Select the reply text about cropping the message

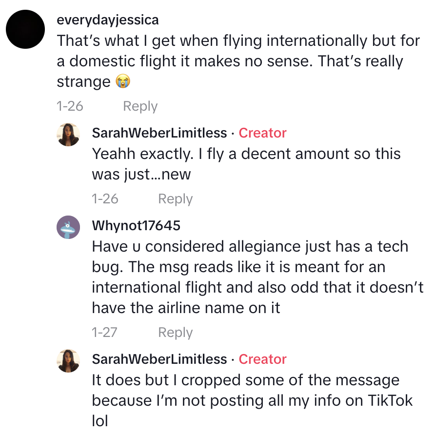[252, 400]
